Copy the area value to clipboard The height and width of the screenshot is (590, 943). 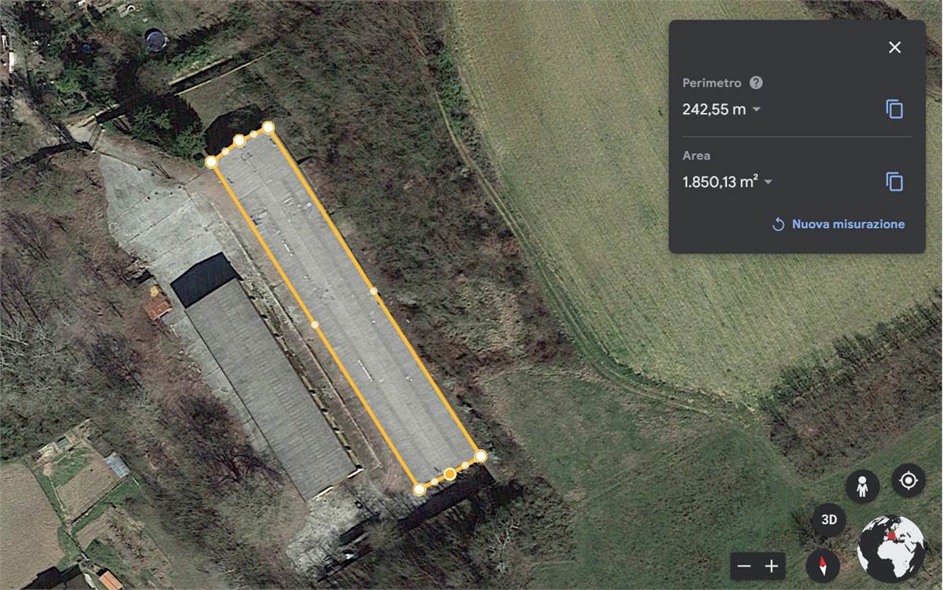pyautogui.click(x=894, y=181)
